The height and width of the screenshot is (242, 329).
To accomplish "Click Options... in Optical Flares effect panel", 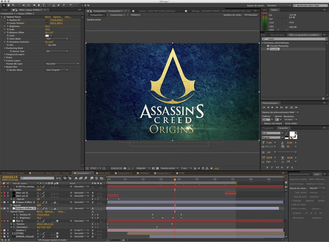I will (58, 17).
